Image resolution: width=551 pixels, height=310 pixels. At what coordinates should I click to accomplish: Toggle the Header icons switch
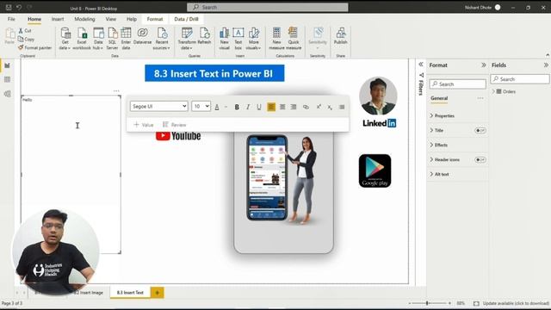click(480, 159)
